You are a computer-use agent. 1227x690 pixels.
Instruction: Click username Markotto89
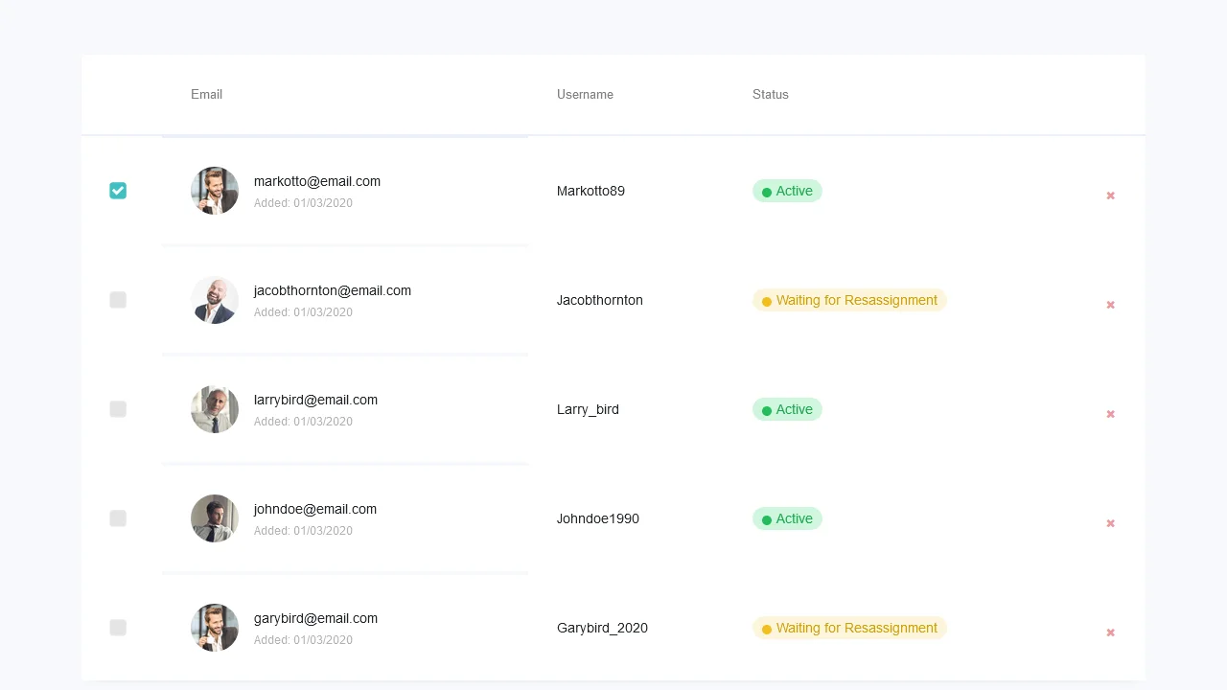[590, 191]
